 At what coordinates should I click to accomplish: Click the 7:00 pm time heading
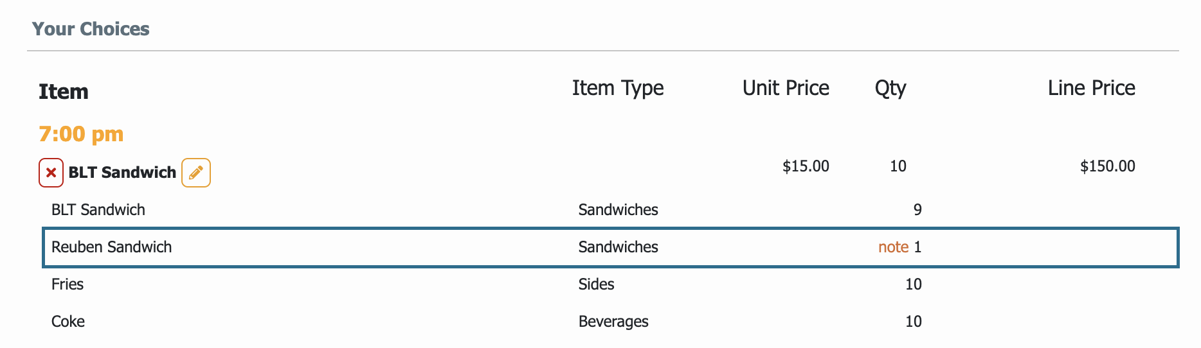pos(81,134)
